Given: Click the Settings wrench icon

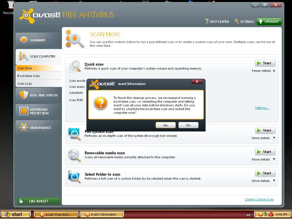Looking at the screenshot, I should [237, 21].
